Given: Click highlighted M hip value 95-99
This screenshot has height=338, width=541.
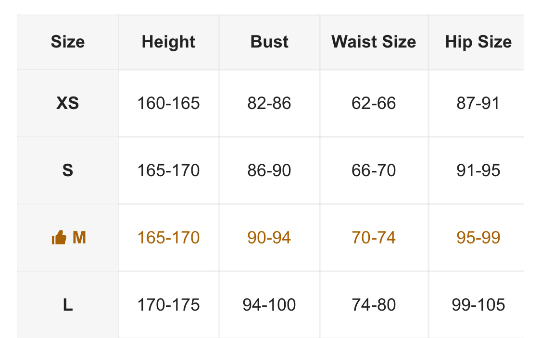Looking at the screenshot, I should click(x=478, y=238).
